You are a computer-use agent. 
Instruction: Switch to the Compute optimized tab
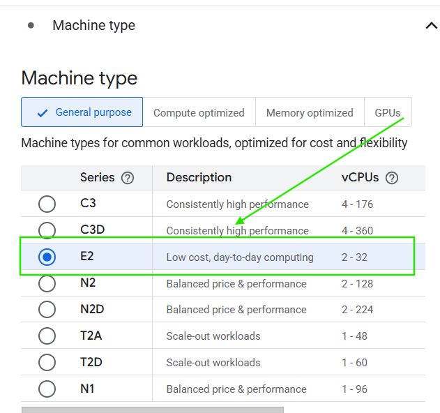[199, 112]
